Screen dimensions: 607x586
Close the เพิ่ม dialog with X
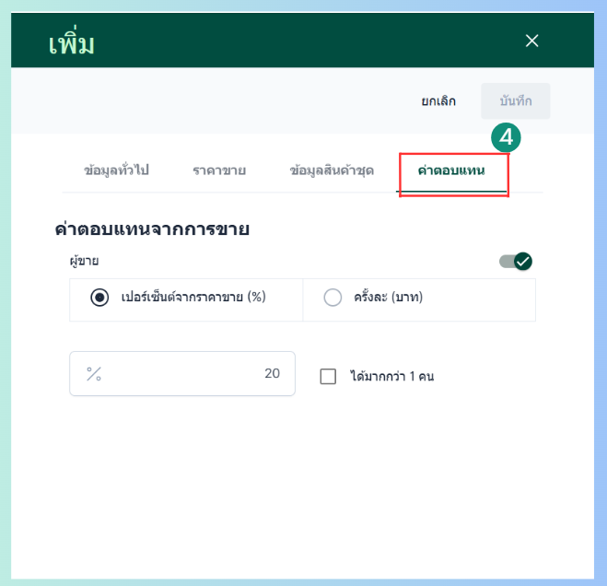point(531,41)
